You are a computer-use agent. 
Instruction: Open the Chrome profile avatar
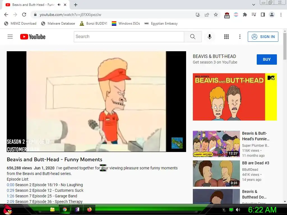pos(272,15)
